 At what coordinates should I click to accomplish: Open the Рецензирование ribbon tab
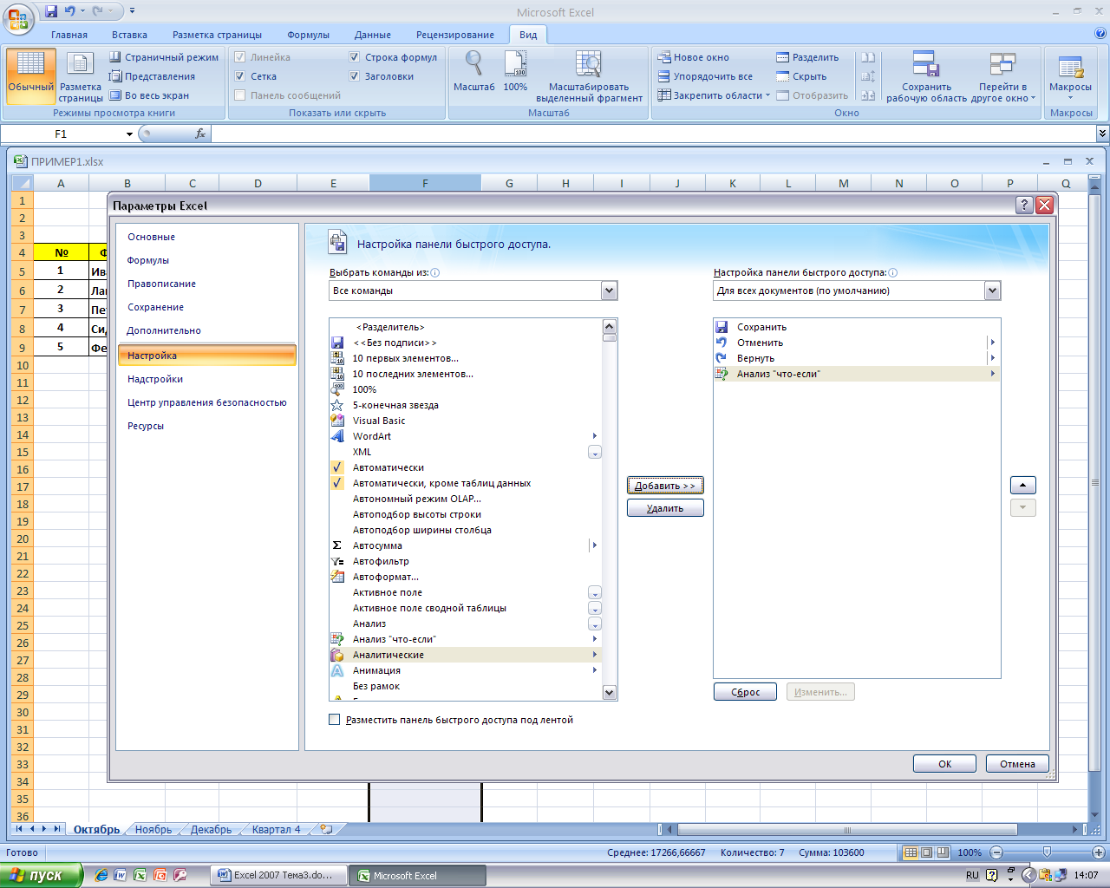[x=455, y=35]
